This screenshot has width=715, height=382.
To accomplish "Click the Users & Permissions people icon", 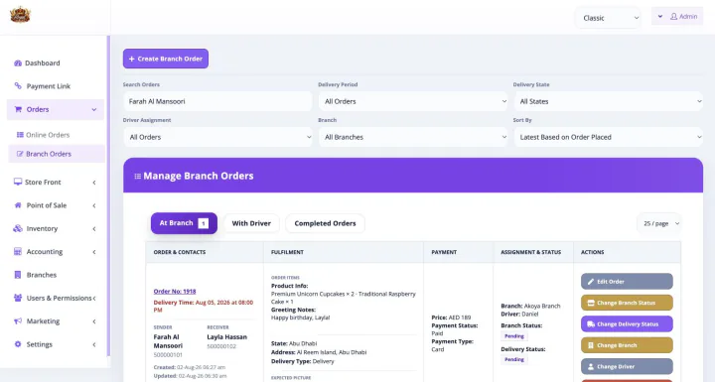I will tap(18, 298).
